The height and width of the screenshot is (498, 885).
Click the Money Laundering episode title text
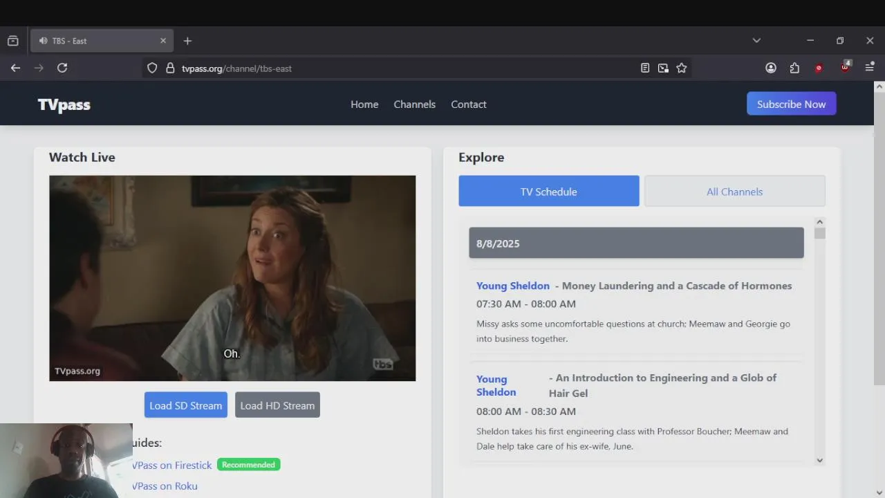click(x=677, y=286)
